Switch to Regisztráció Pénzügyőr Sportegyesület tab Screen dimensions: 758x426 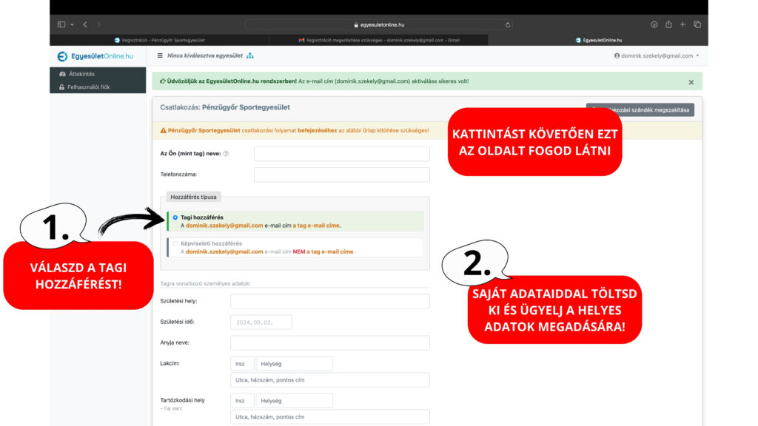160,40
